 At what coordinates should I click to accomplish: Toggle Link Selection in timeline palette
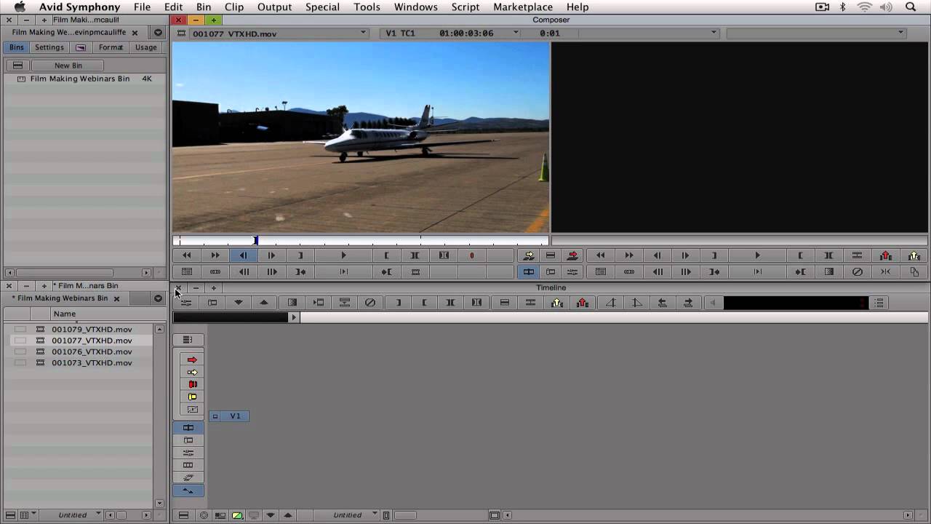tap(188, 491)
